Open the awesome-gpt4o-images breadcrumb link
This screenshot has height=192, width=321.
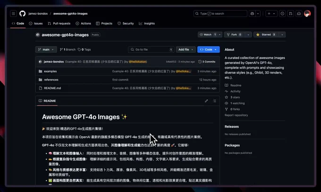coord(70,14)
